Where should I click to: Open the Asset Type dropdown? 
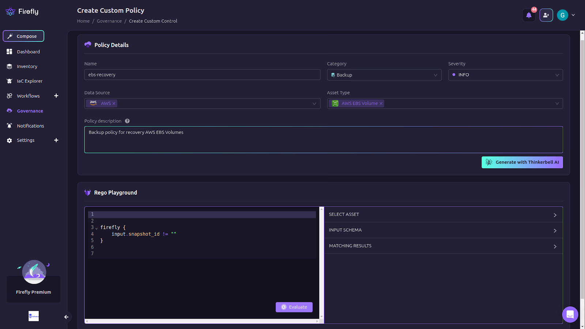tap(445, 104)
